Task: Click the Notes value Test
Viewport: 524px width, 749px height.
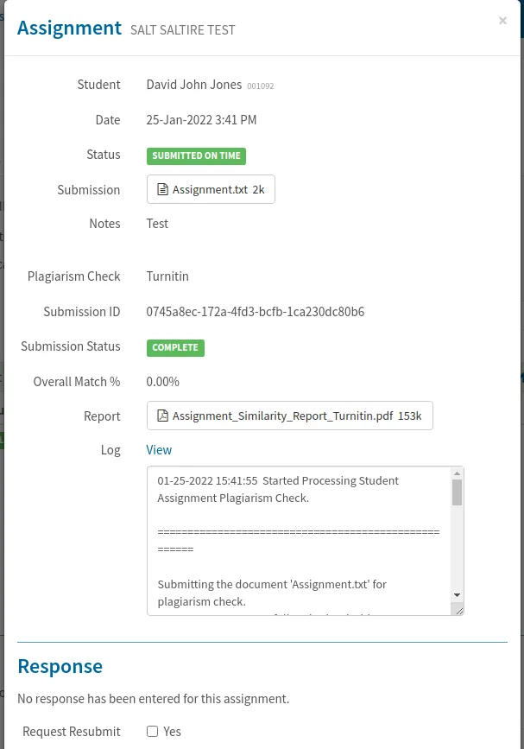Action: pos(157,224)
